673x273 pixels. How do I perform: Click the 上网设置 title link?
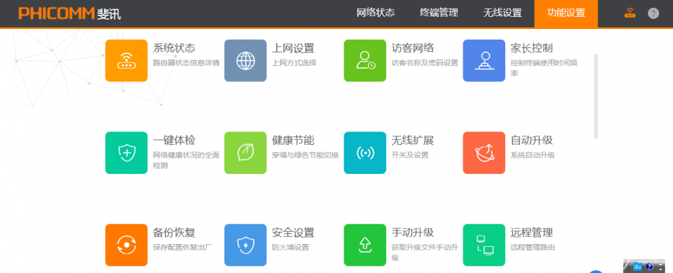tap(293, 48)
